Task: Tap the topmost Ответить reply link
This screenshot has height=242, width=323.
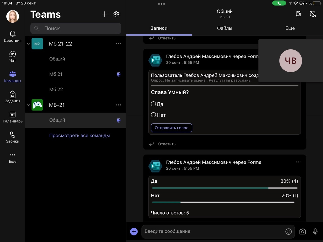Action: click(x=162, y=38)
